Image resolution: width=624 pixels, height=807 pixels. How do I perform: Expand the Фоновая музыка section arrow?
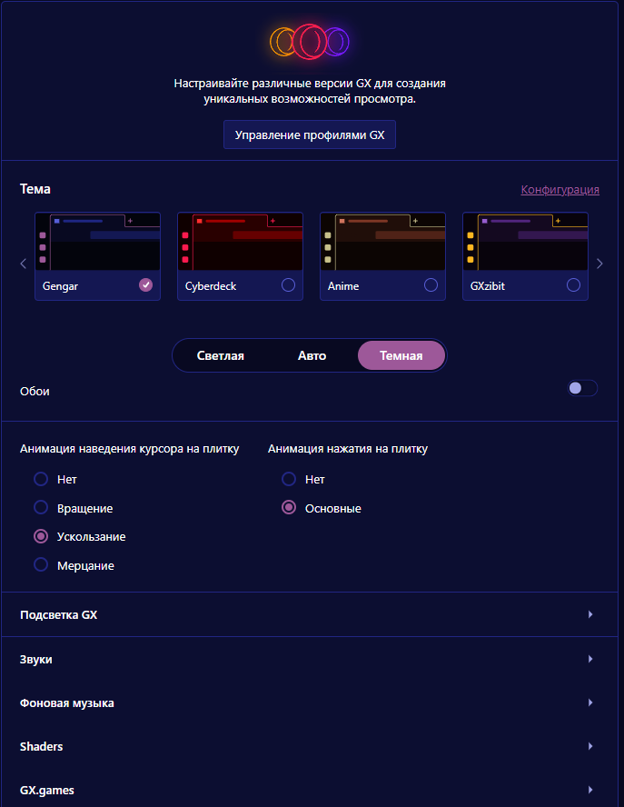click(590, 702)
